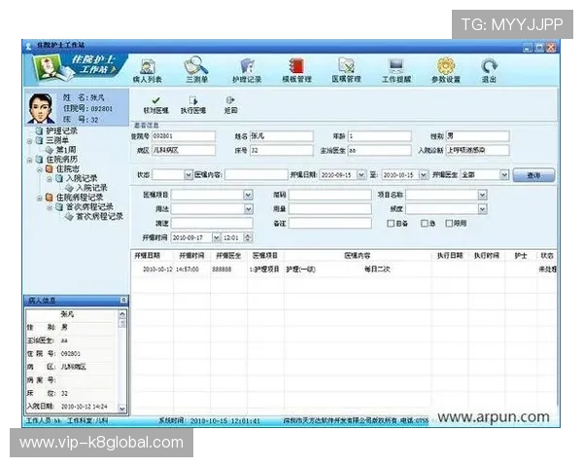Tick the 限用 checkbox

(x=449, y=223)
